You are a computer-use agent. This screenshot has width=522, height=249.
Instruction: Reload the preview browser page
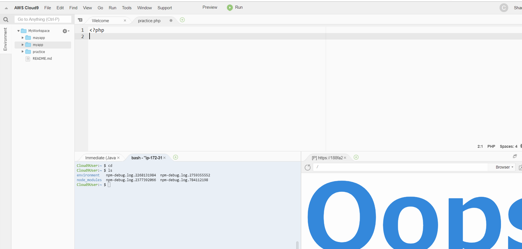pos(308,167)
